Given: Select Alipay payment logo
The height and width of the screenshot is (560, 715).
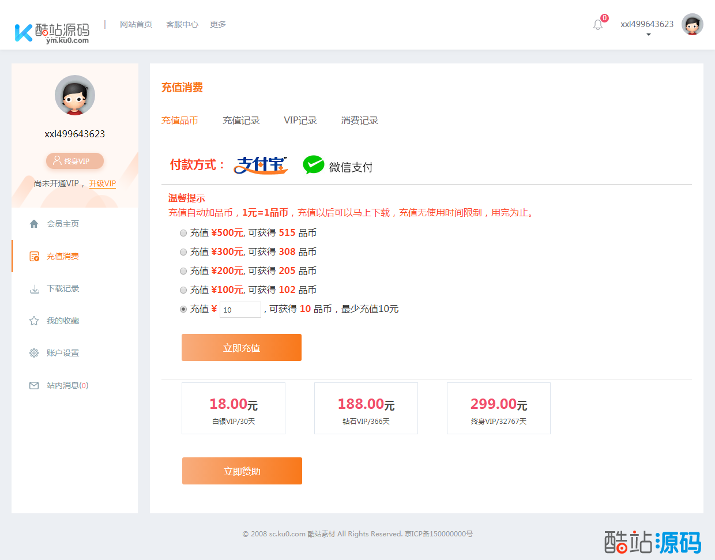Looking at the screenshot, I should click(261, 165).
